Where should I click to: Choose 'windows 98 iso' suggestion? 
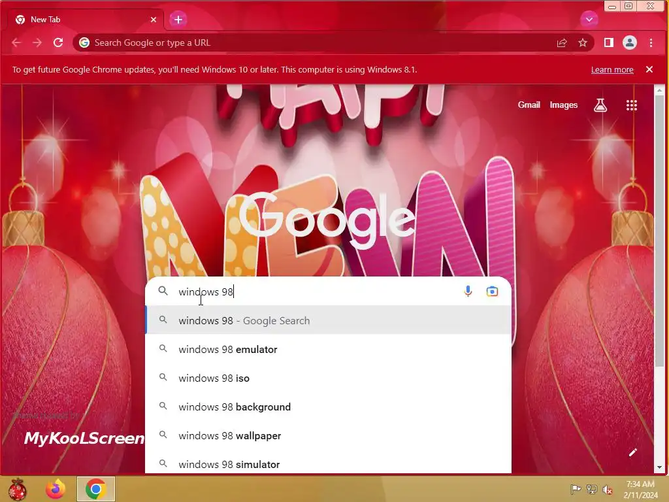coord(328,378)
